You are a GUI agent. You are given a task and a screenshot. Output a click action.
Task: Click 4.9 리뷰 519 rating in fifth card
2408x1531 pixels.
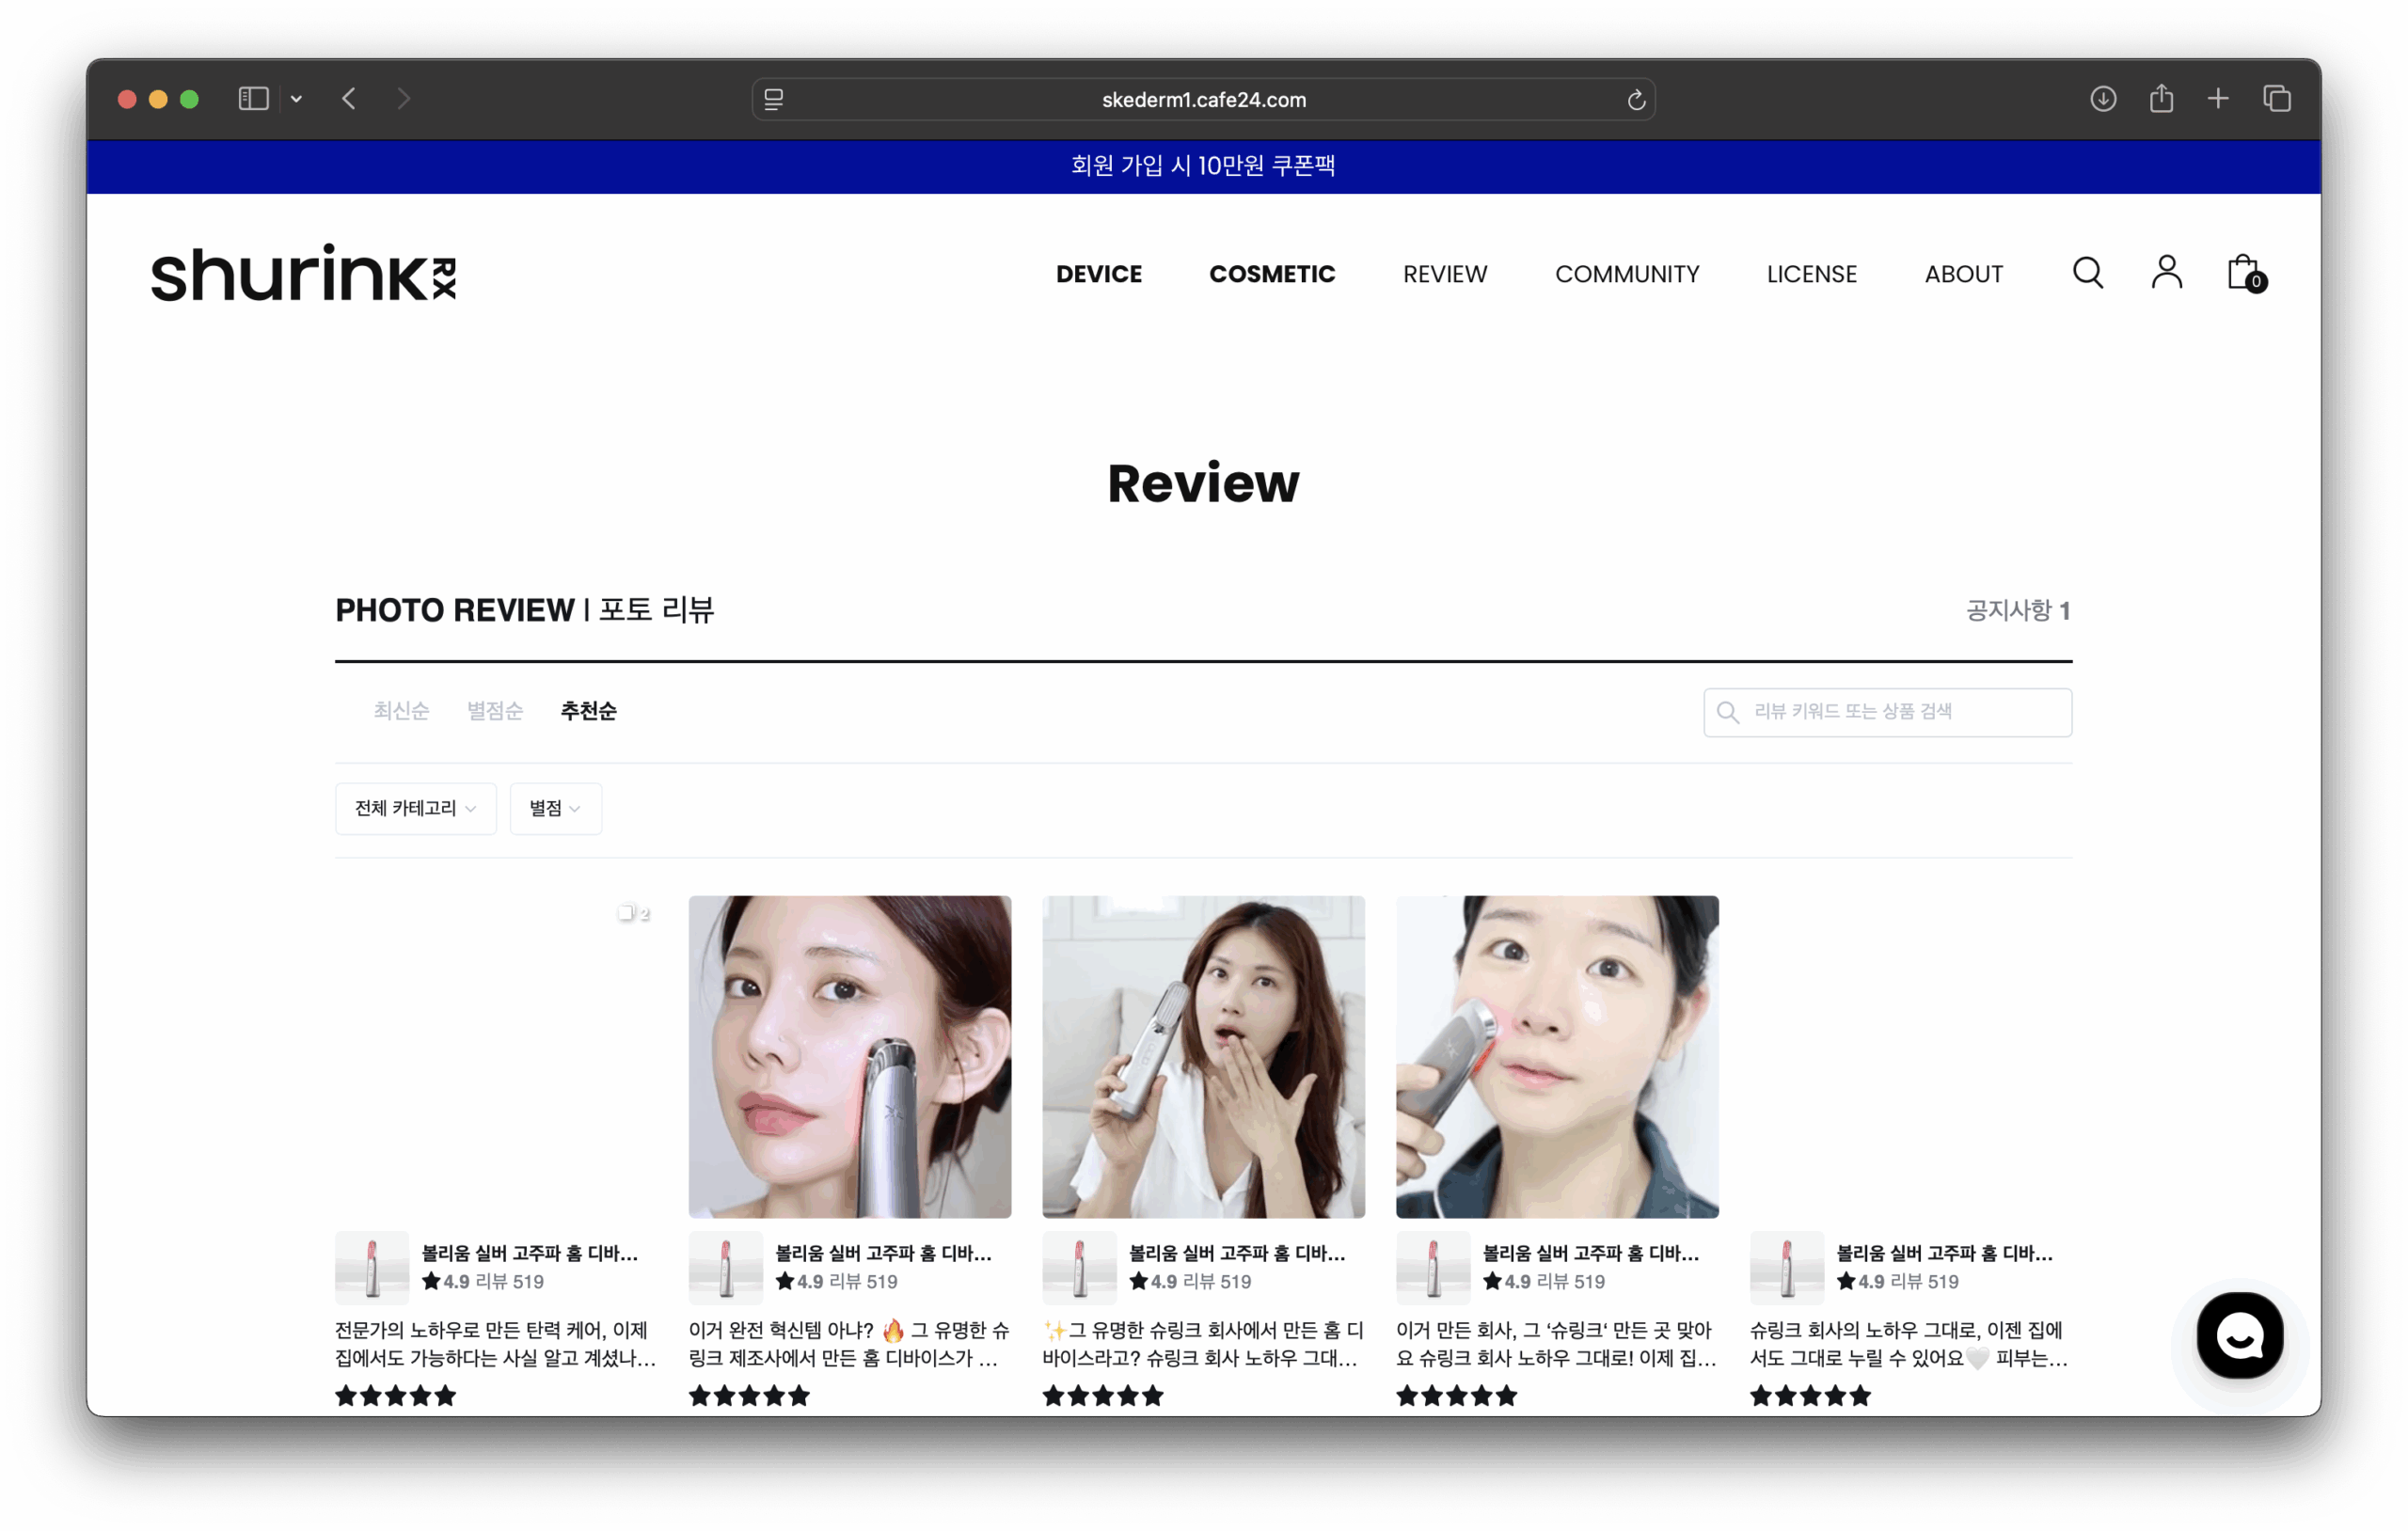click(x=1897, y=1281)
